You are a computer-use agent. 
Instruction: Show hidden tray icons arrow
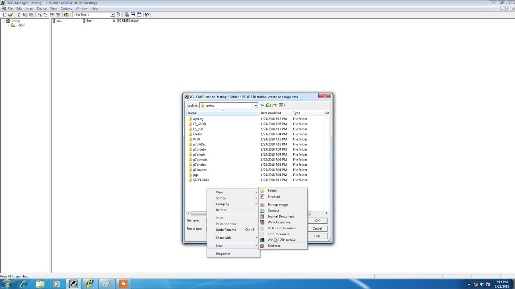click(469, 285)
